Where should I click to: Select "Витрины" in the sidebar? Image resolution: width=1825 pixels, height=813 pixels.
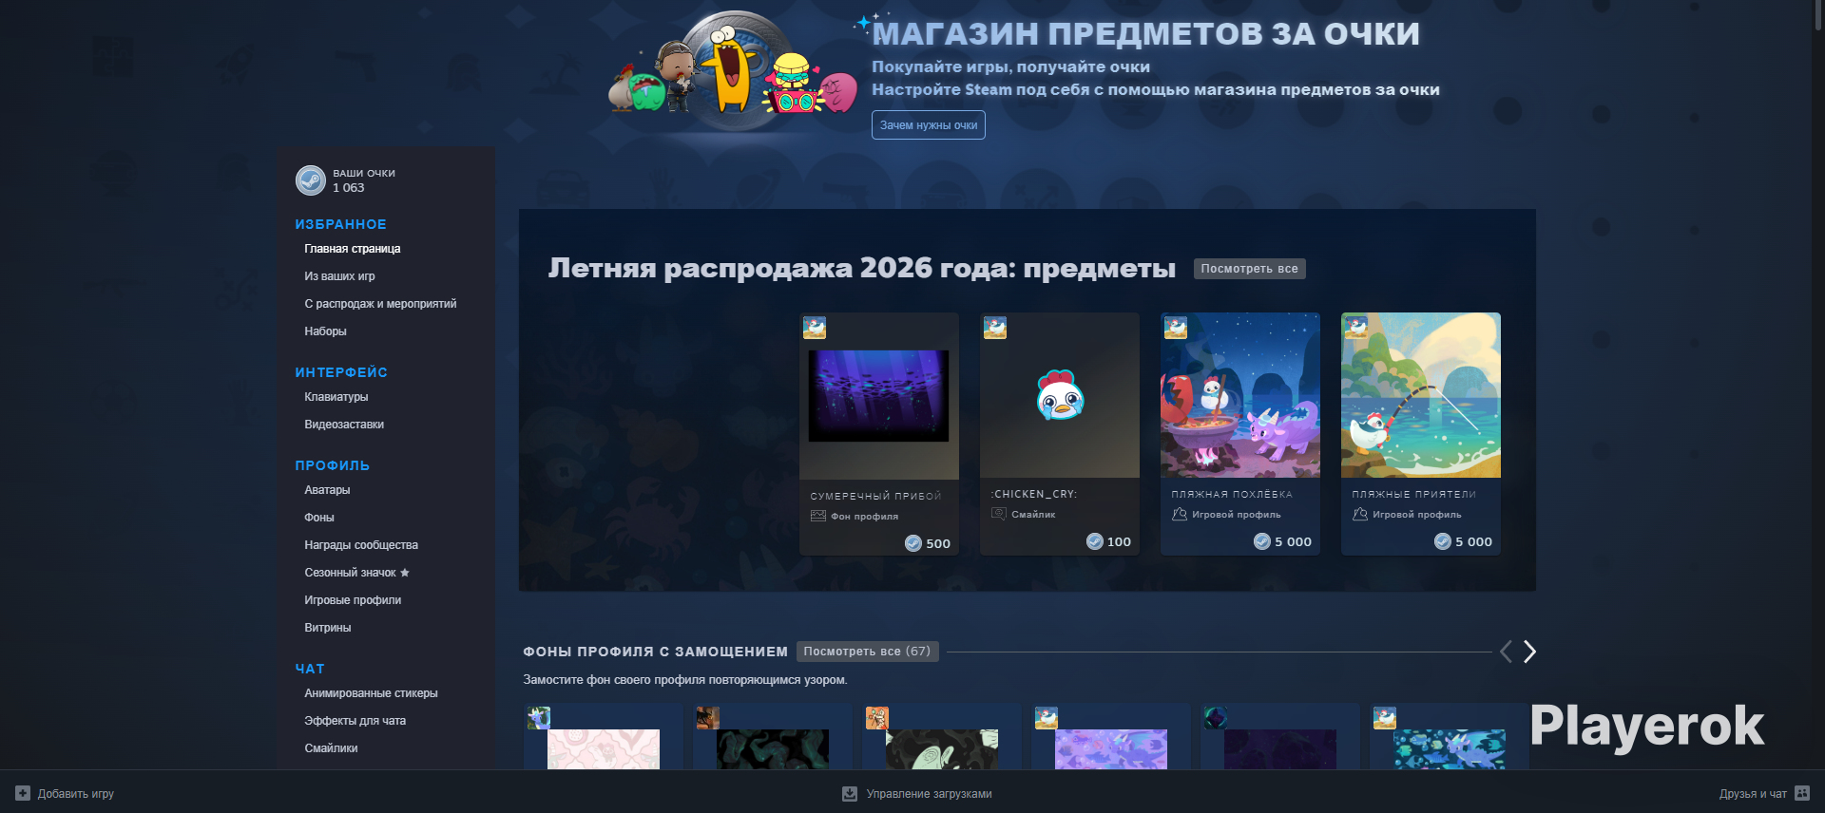[x=328, y=628]
